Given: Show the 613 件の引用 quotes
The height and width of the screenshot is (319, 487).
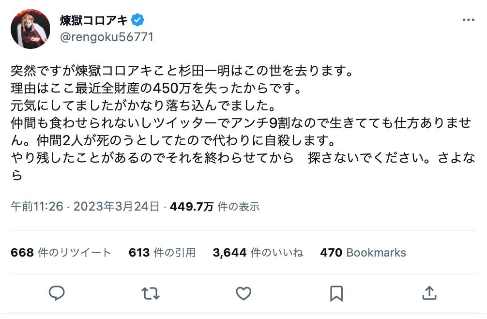Looking at the screenshot, I should coord(162,253).
